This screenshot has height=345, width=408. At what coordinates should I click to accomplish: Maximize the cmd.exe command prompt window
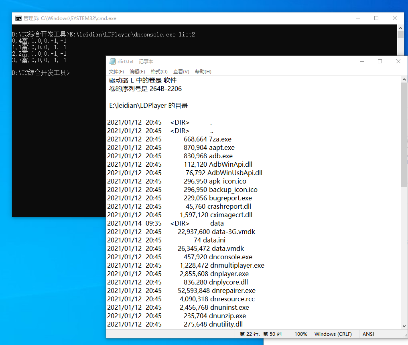point(376,18)
